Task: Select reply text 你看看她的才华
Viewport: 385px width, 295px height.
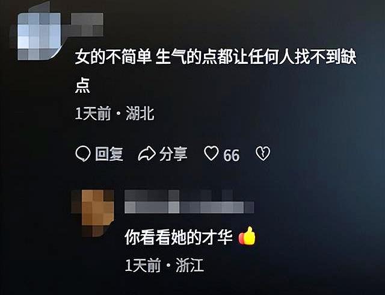Action: coord(179,237)
